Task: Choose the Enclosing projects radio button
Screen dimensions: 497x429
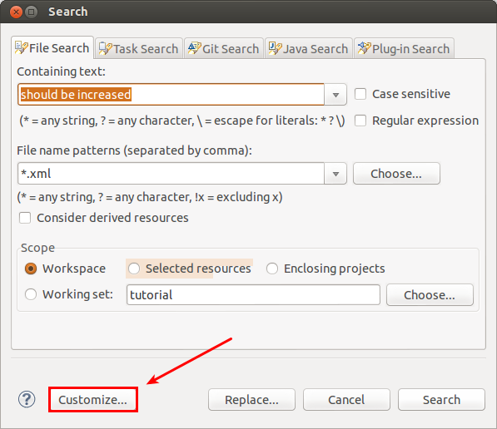Action: [x=272, y=269]
